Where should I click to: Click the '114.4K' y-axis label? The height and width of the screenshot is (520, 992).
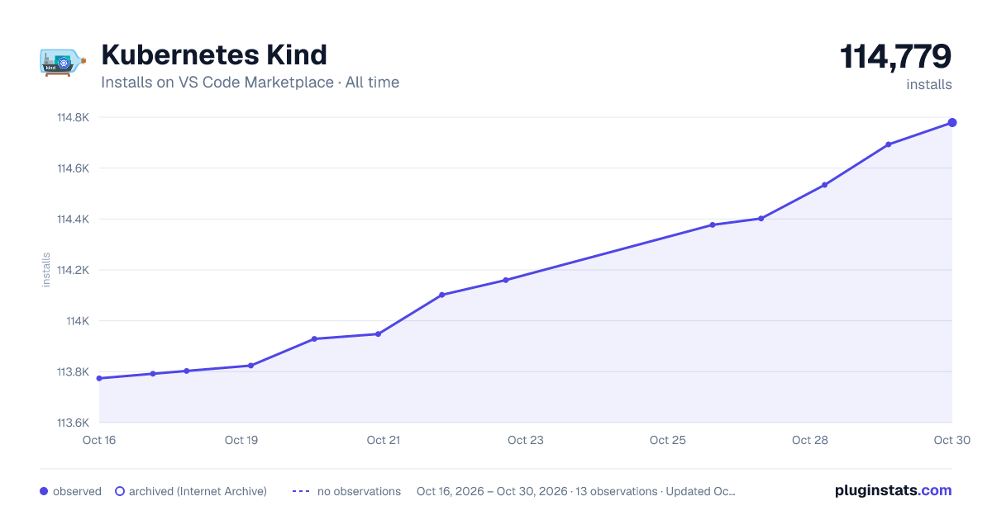pyautogui.click(x=73, y=220)
